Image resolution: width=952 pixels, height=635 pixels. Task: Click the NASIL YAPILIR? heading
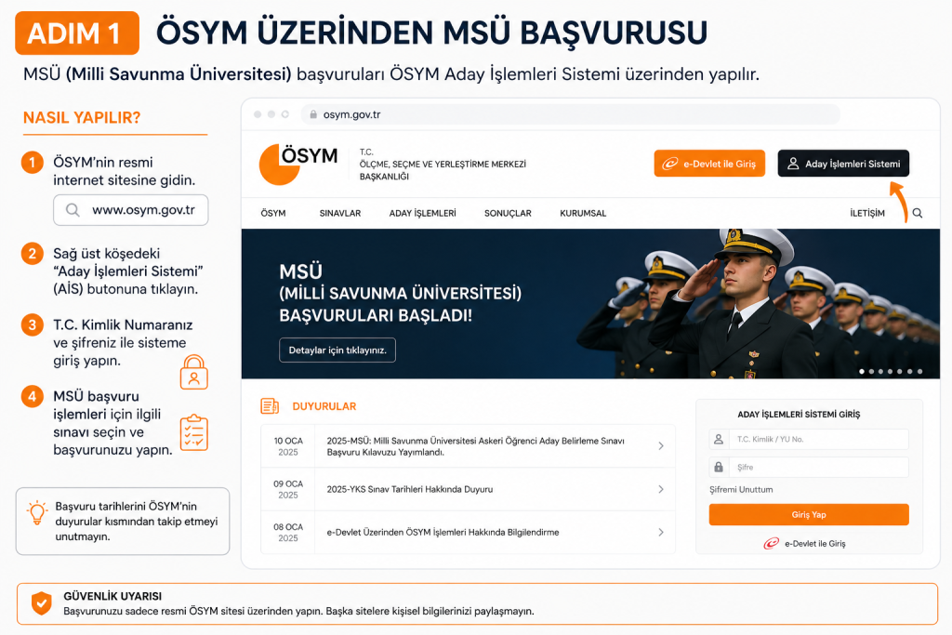point(82,117)
